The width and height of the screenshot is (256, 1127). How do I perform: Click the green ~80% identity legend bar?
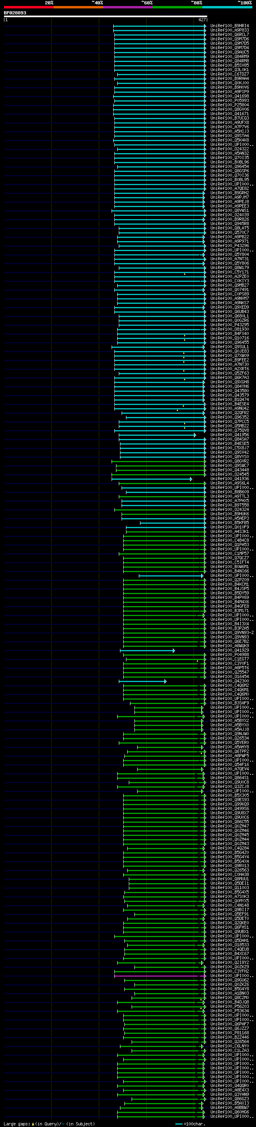tap(178, 7)
